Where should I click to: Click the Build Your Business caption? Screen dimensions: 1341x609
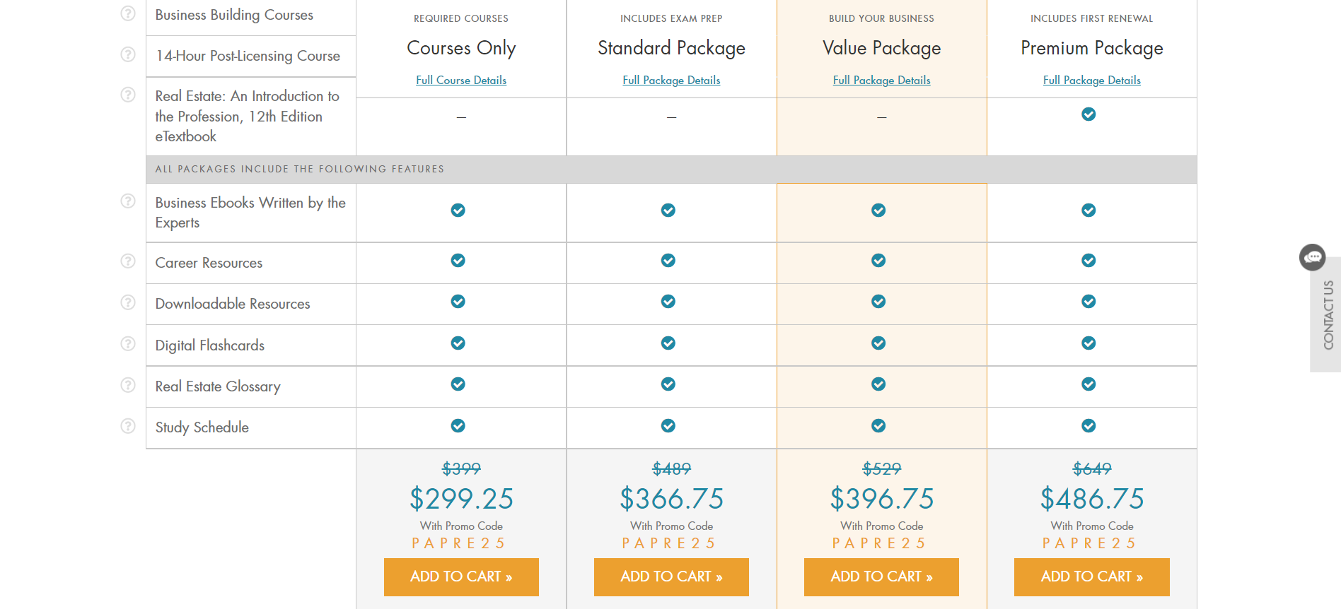[881, 18]
